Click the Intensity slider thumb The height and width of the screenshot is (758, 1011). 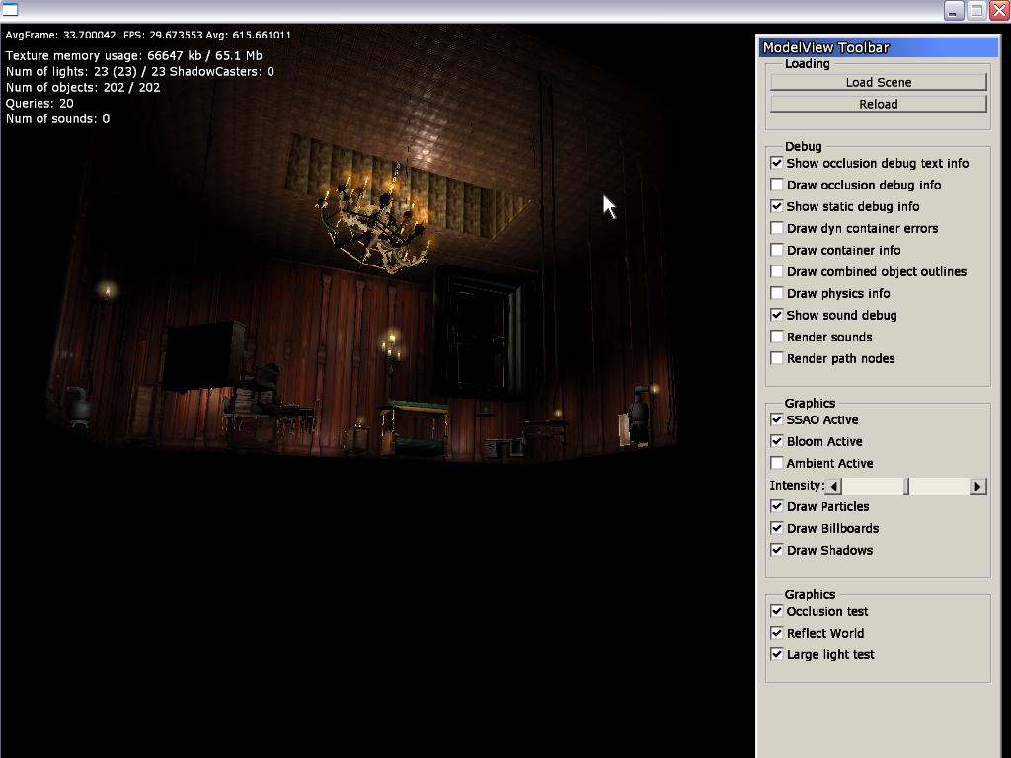[x=906, y=486]
